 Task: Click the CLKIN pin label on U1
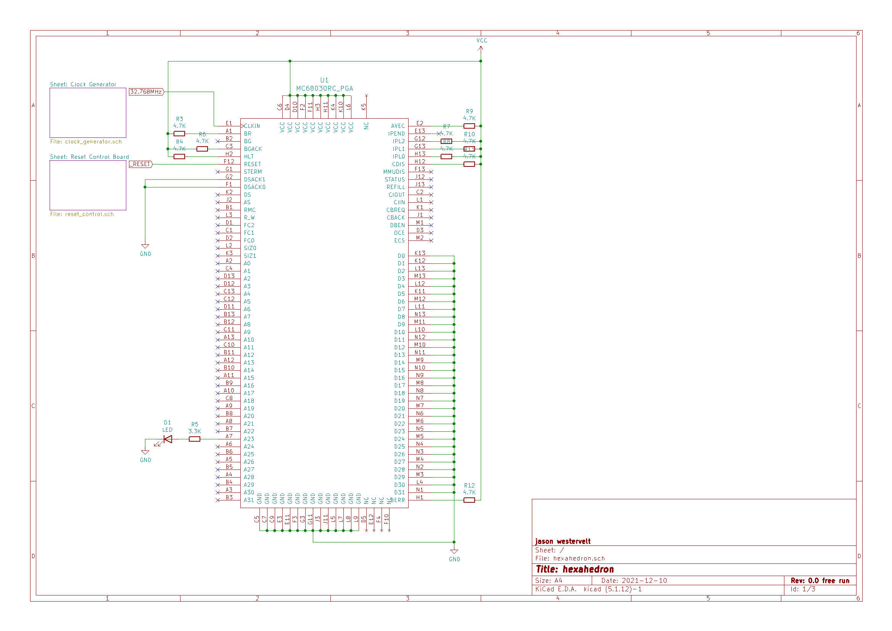click(252, 126)
